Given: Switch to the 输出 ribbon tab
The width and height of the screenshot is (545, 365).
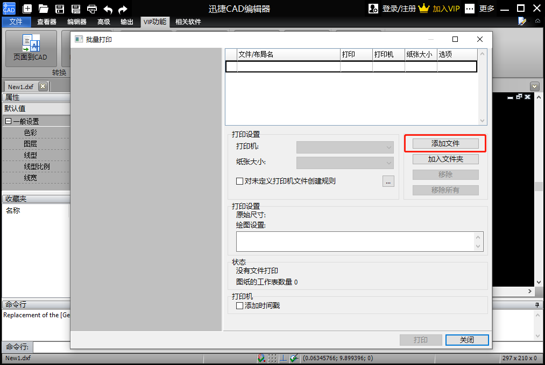Looking at the screenshot, I should click(x=127, y=22).
